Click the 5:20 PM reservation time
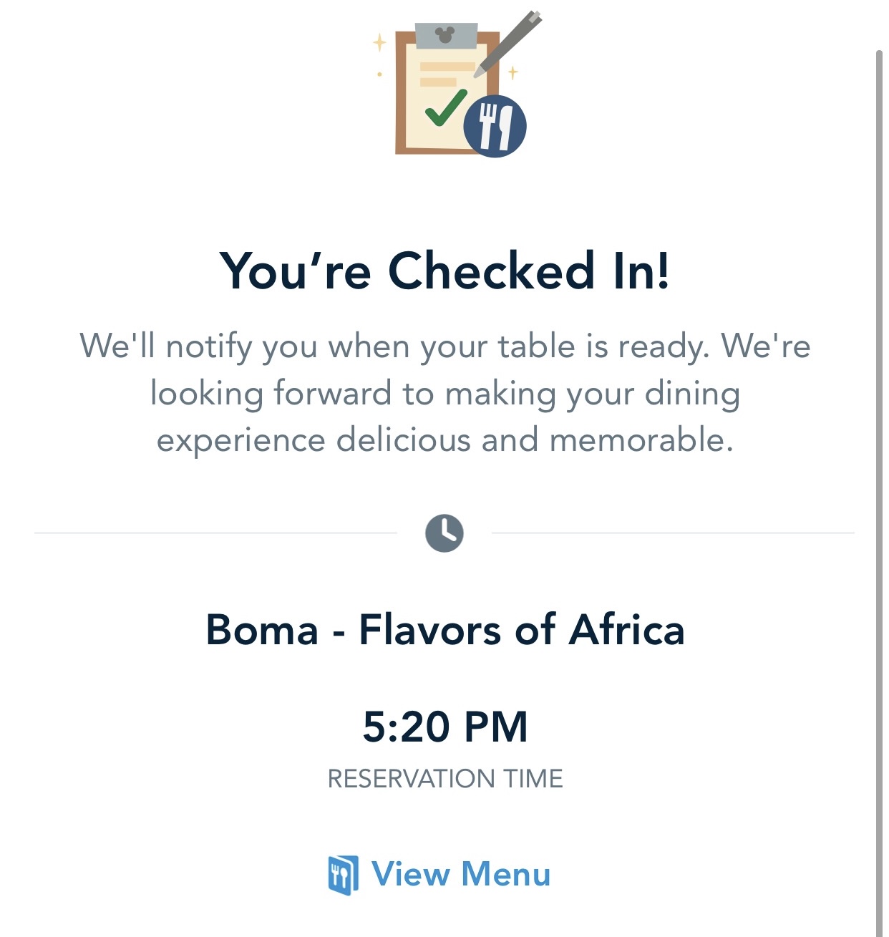 coord(444,727)
